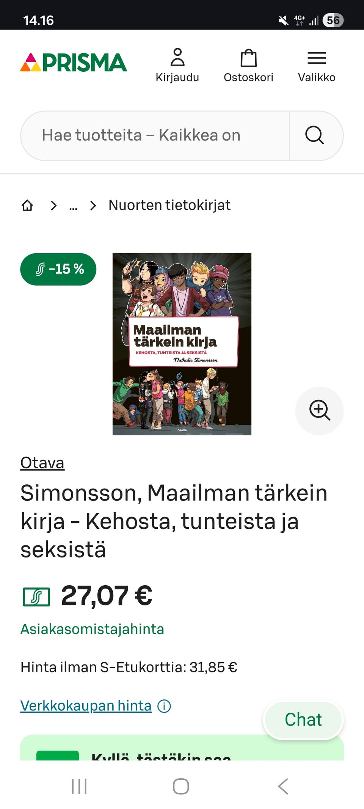View the book cover thumbnail
Screen dimensions: 364x809
tap(182, 344)
